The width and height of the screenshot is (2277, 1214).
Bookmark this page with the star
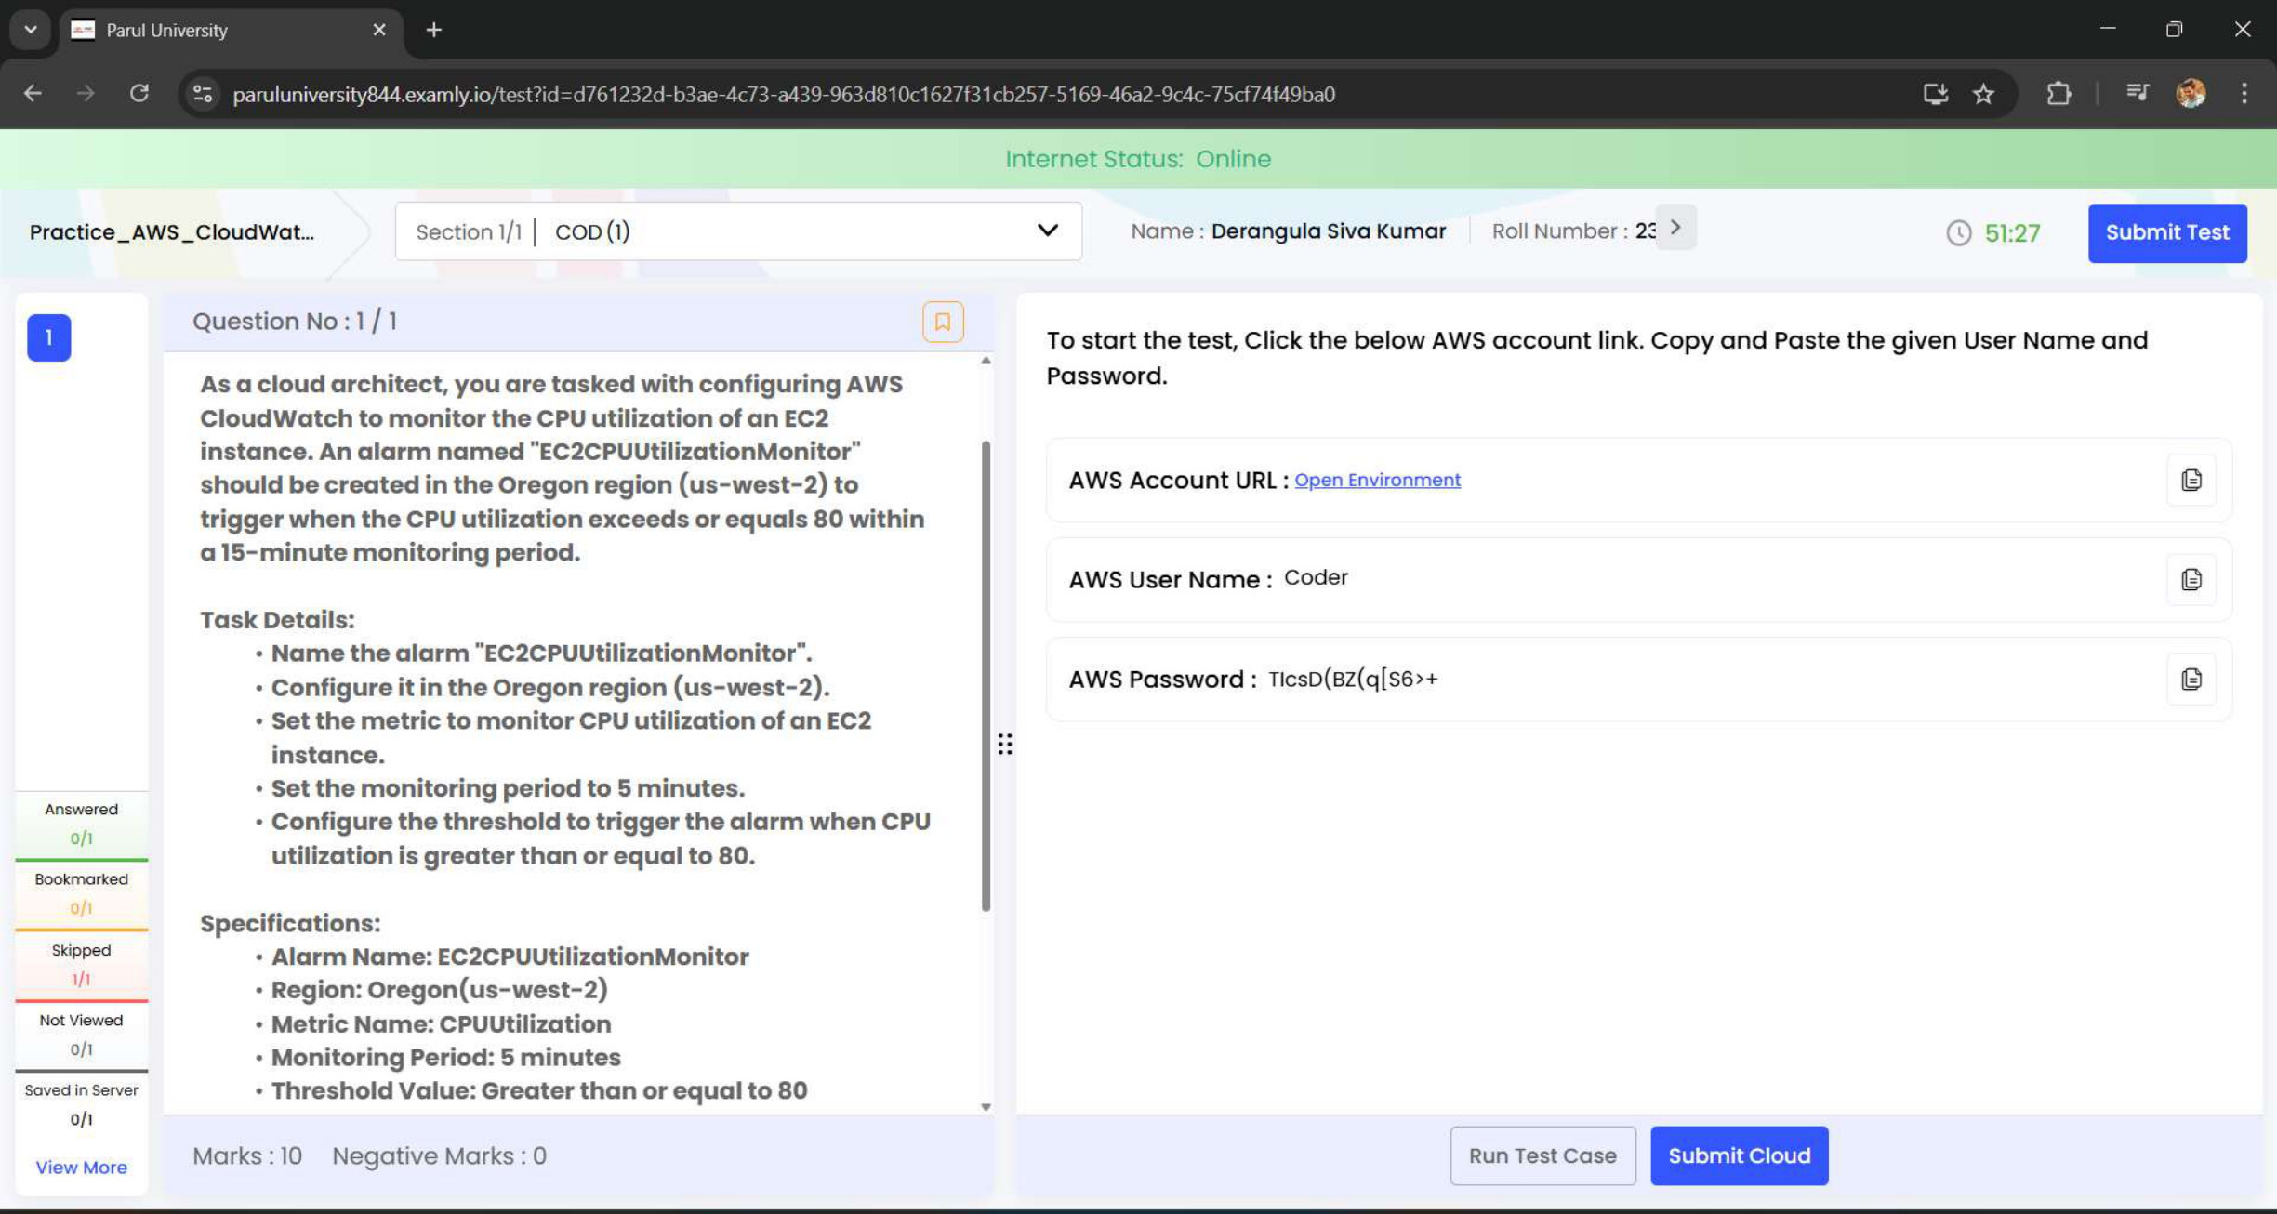point(1983,94)
